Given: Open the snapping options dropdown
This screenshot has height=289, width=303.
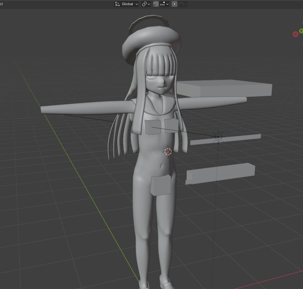Looking at the screenshot, I should coord(164,4).
